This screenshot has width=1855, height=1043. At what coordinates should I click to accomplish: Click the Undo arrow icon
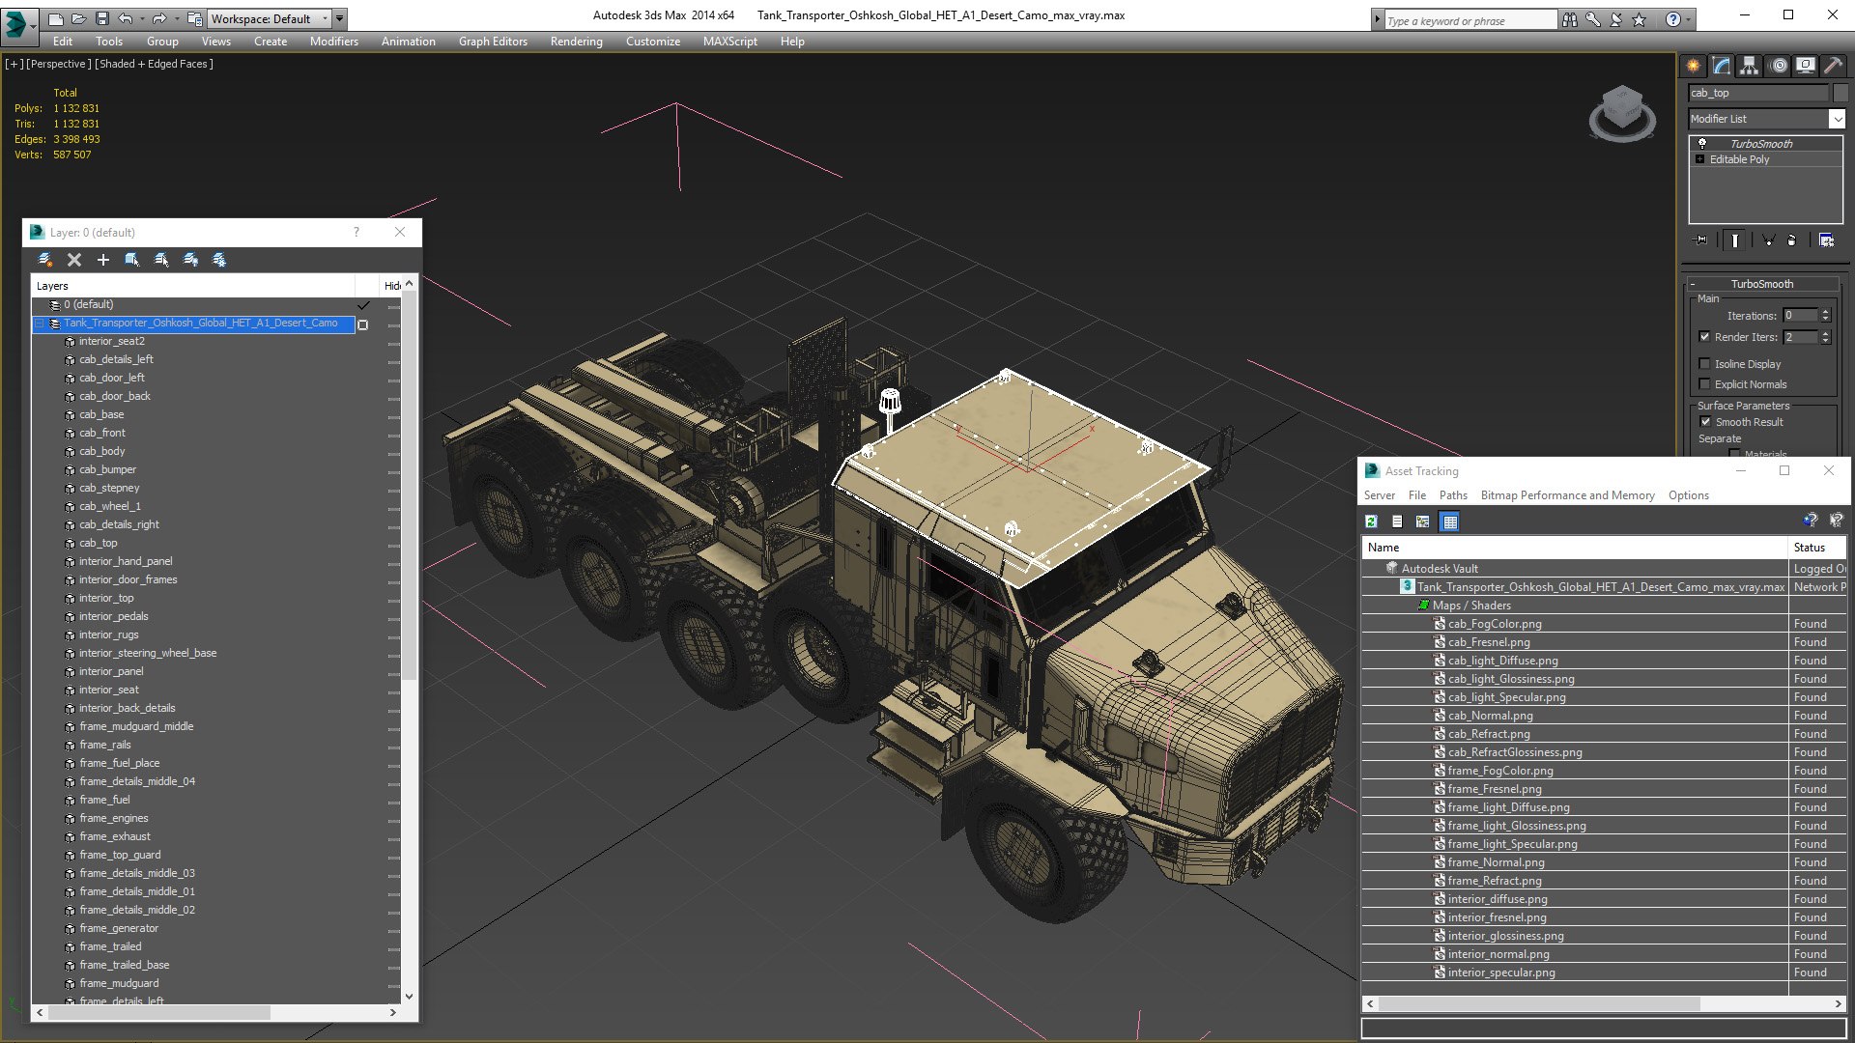click(x=126, y=18)
